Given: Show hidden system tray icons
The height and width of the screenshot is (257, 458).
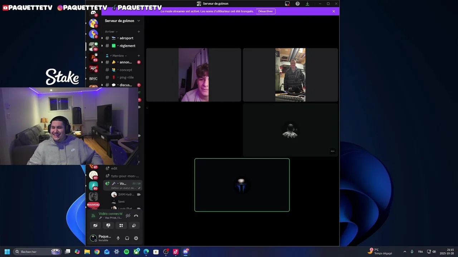Looking at the screenshot, I should (405, 252).
